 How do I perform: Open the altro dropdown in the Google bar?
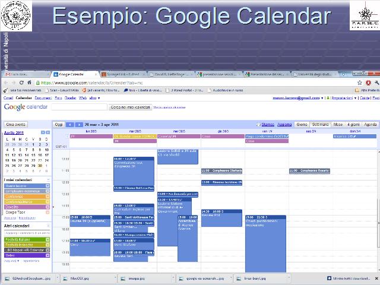[x=94, y=98]
